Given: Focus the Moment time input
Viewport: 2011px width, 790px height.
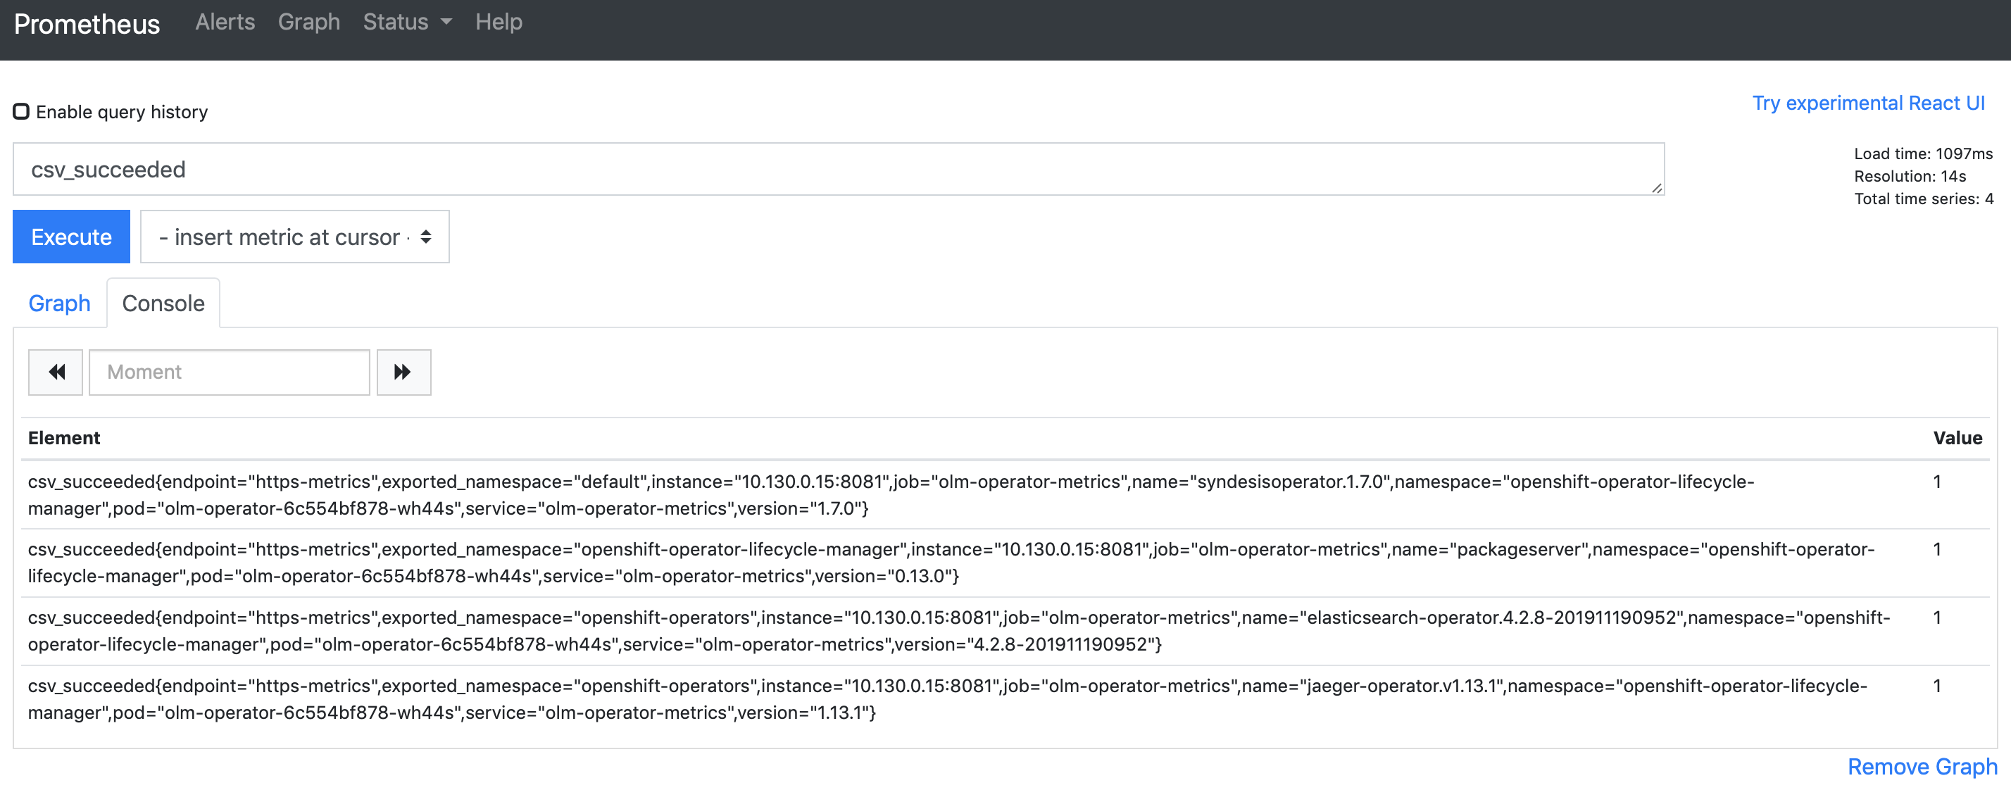Looking at the screenshot, I should pyautogui.click(x=229, y=372).
